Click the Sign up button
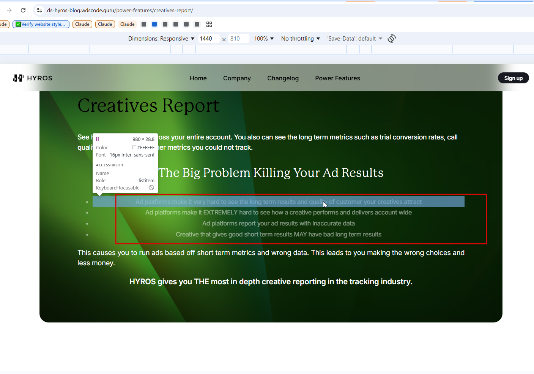The width and height of the screenshot is (534, 374). click(513, 78)
